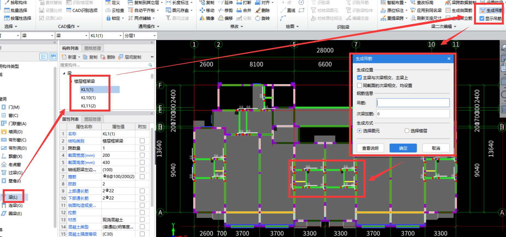The image size is (506, 237).
Task: Run 云检查 cloud check
Action: (115, 10)
